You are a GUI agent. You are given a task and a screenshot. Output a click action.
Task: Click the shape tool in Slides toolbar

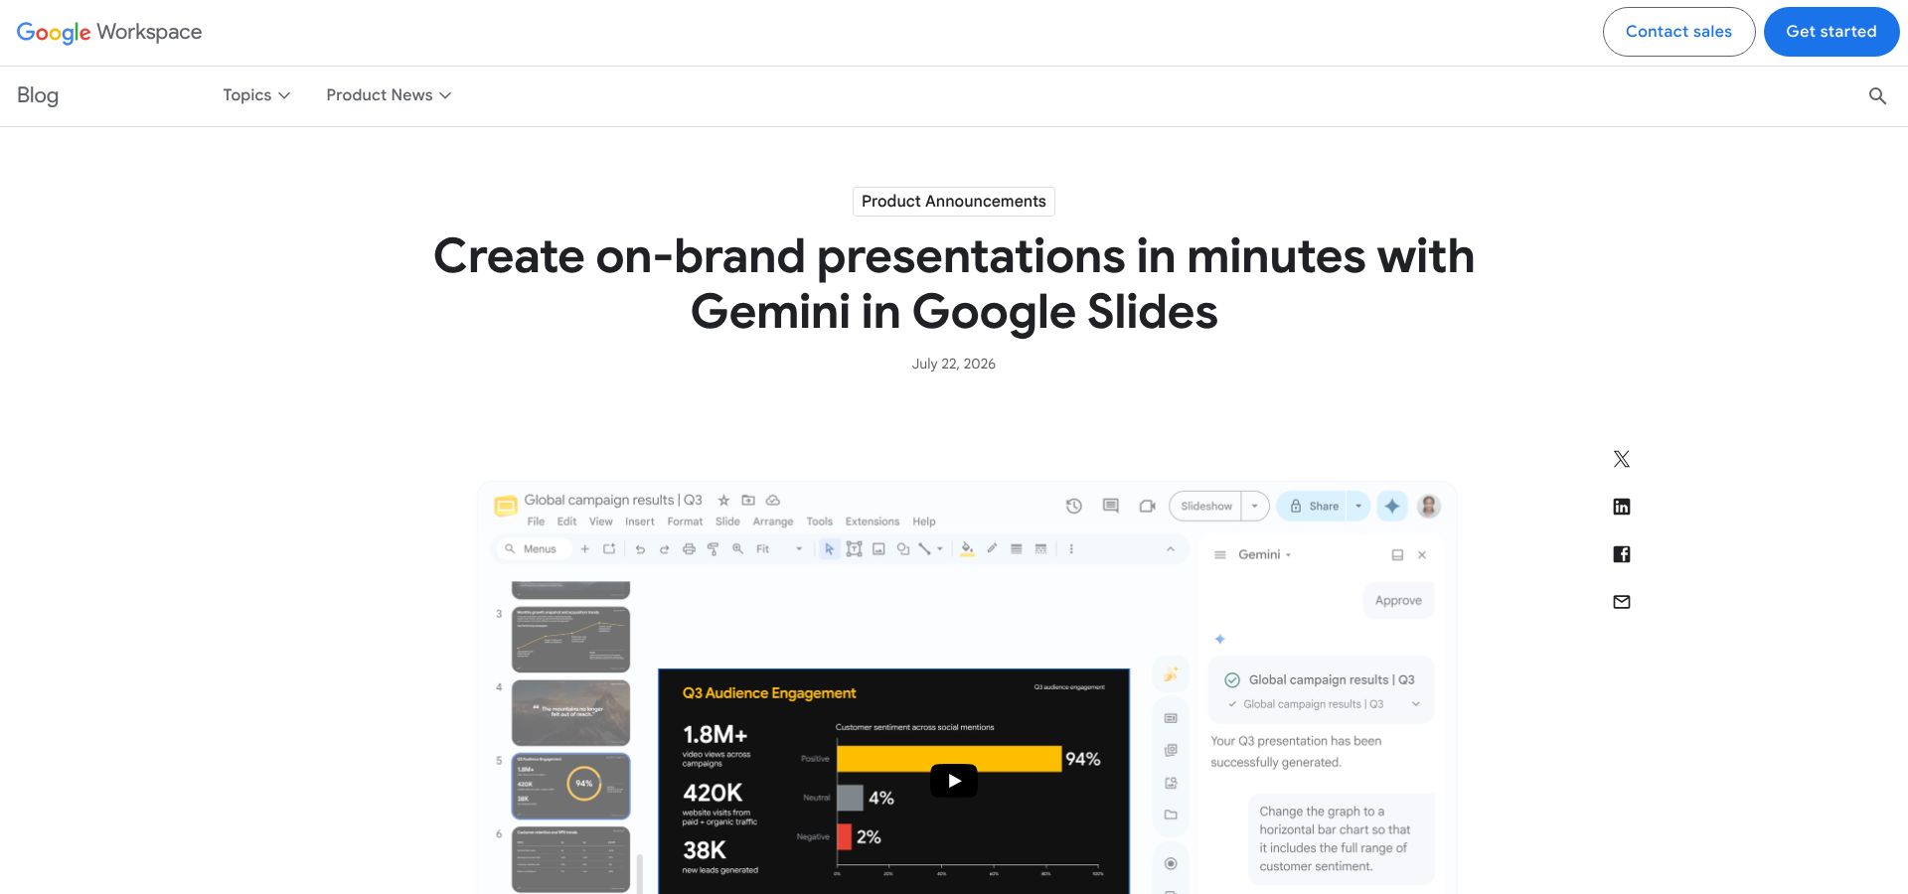[903, 549]
